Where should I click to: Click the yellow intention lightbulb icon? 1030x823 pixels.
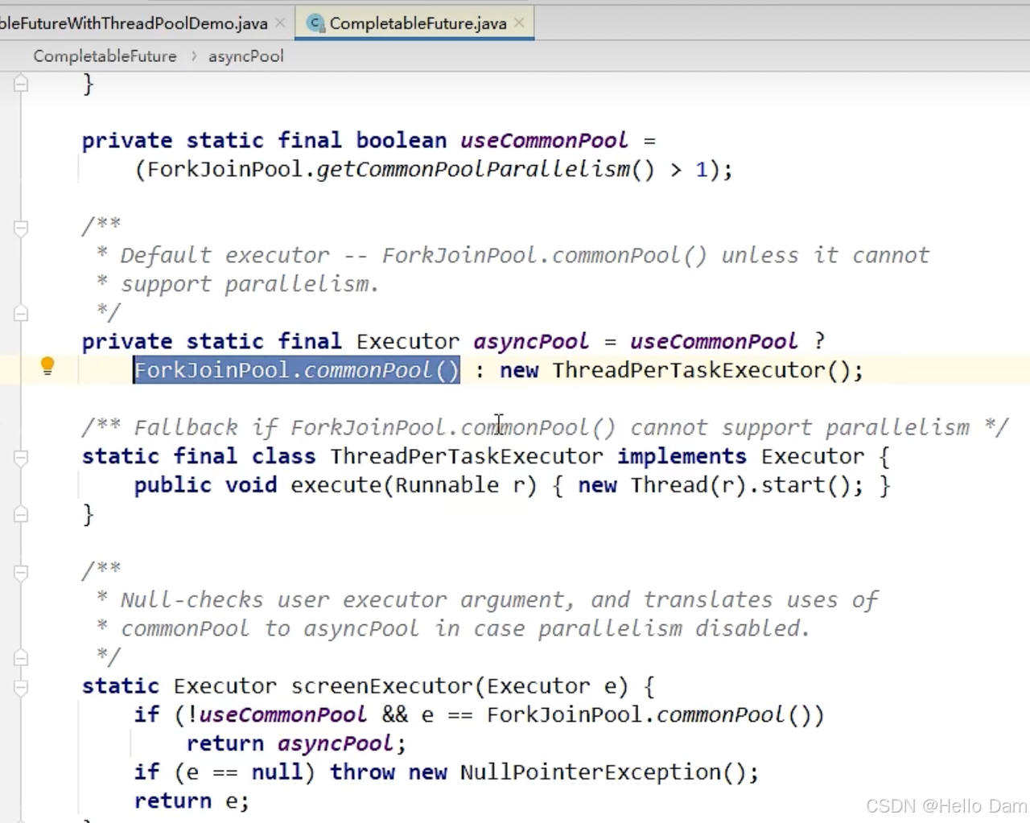point(47,367)
